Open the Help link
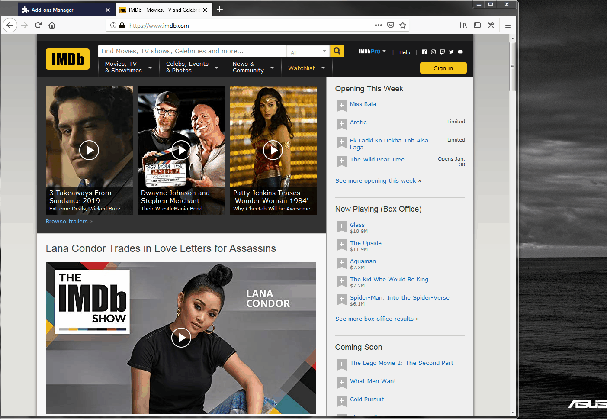 (405, 52)
